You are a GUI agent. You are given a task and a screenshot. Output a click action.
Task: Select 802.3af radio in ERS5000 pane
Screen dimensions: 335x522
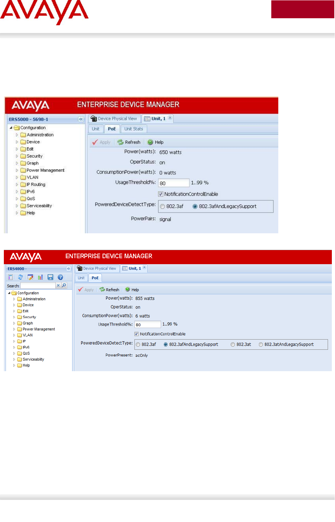tap(162, 207)
